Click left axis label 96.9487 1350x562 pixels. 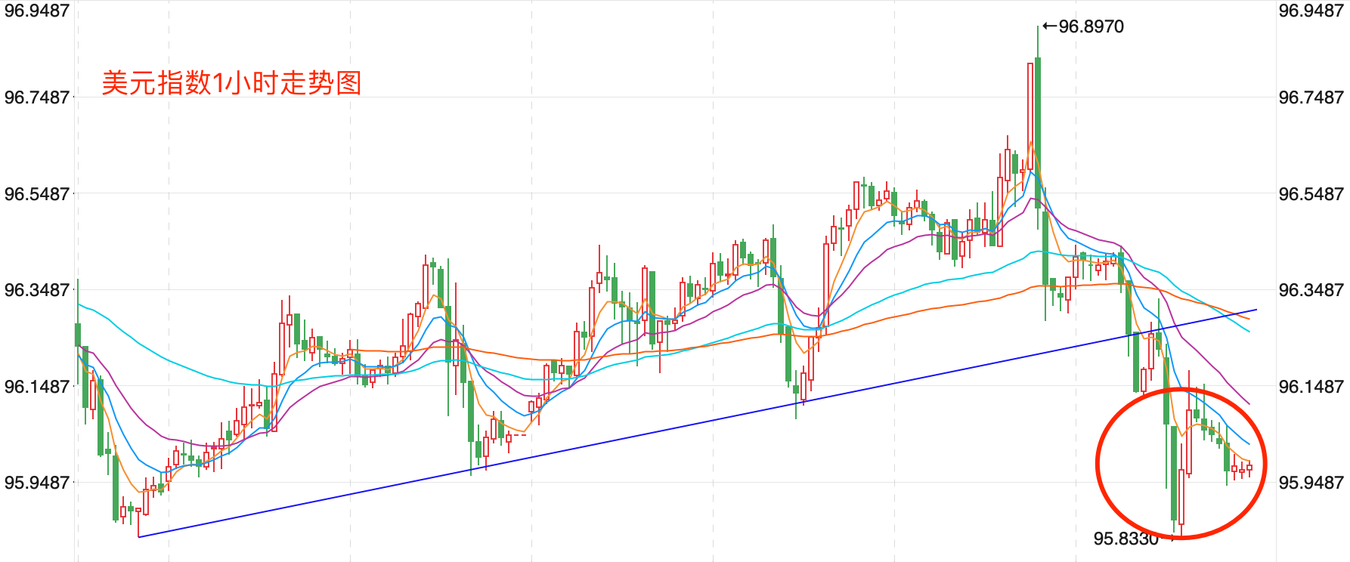pos(37,11)
